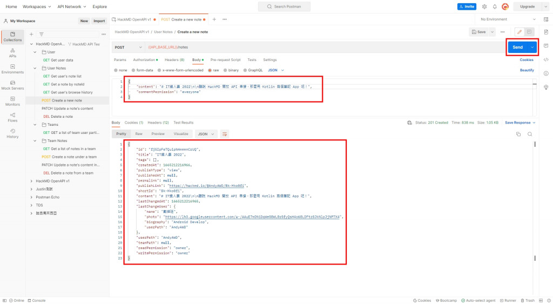Switch to the Pre-request Script tab
Screen dimensions: 553x304
pyautogui.click(x=225, y=60)
